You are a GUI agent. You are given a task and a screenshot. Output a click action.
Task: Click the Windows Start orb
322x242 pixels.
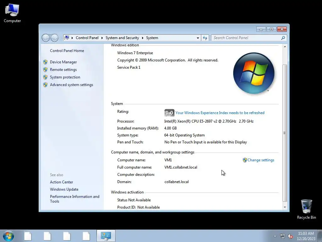[8, 236]
